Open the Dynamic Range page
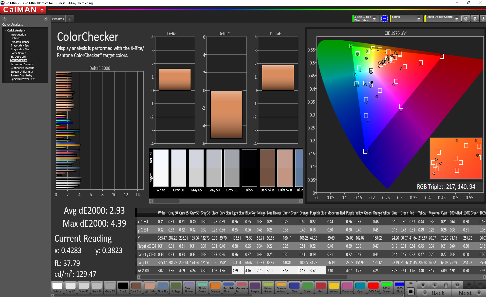The image size is (486, 297). (20, 42)
